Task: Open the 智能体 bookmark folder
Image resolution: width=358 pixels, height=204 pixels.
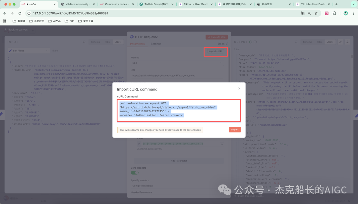Action: [x=19, y=21]
